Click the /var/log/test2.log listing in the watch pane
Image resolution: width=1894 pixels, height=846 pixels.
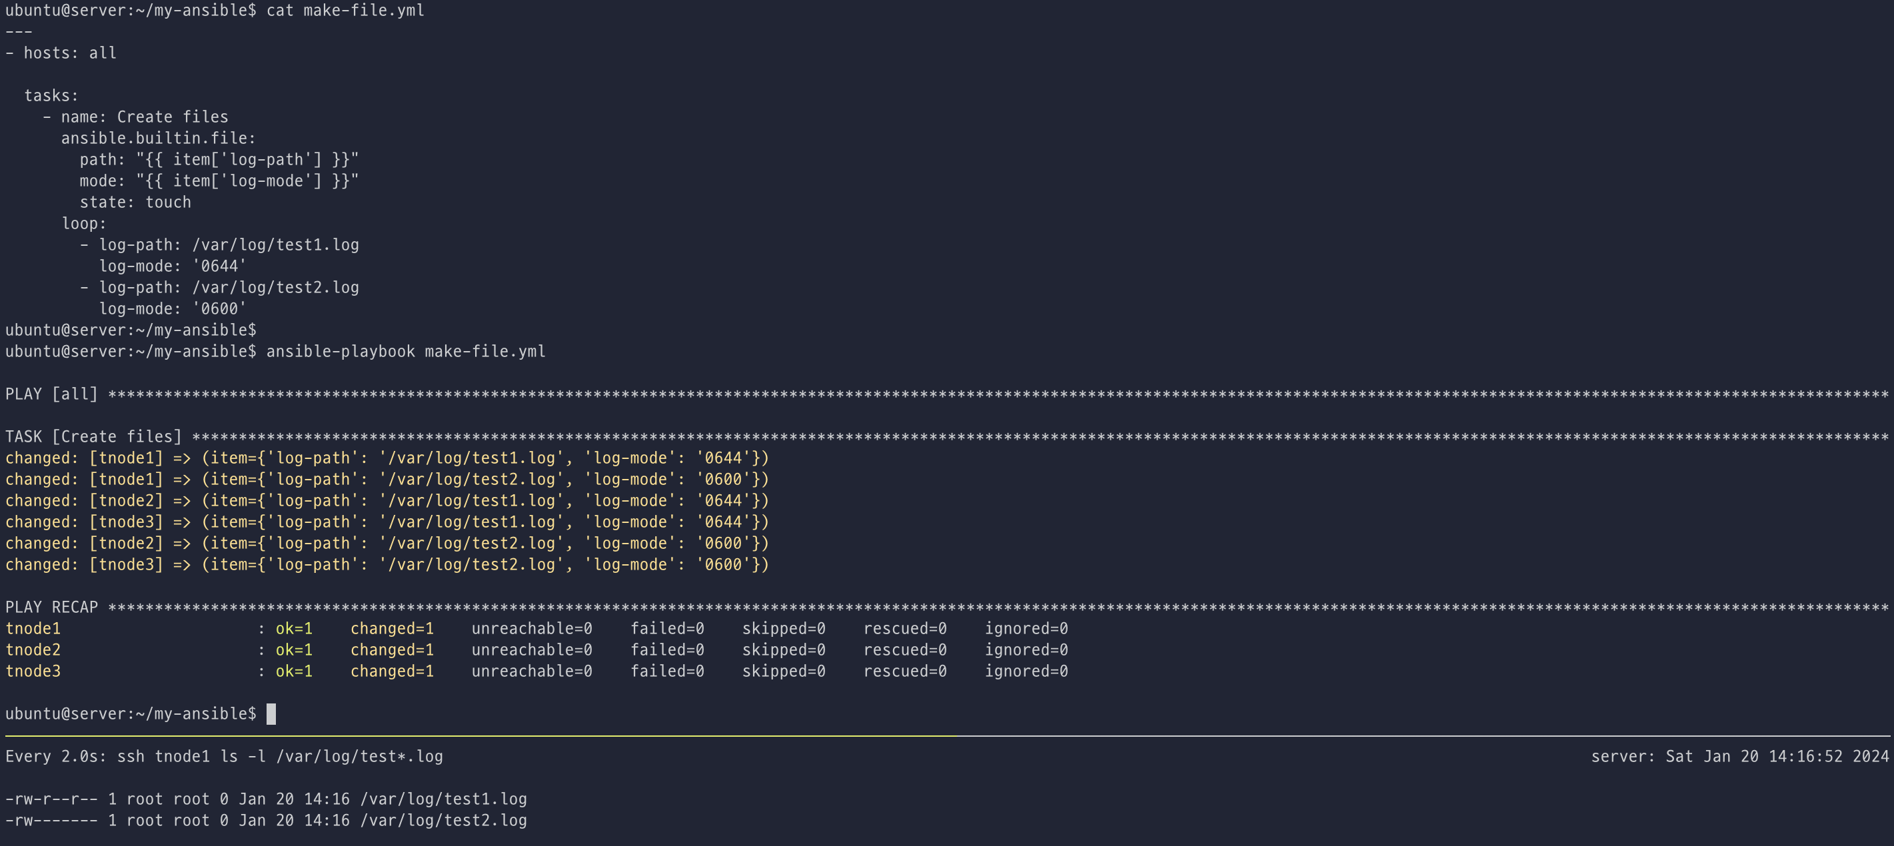[x=443, y=820]
